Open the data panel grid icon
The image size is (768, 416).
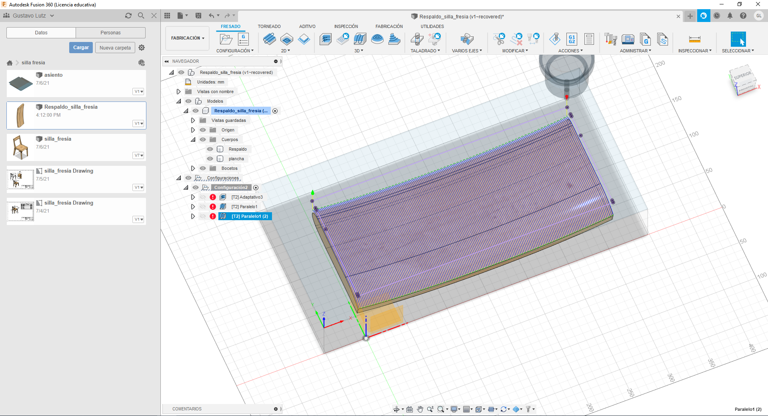(x=167, y=16)
